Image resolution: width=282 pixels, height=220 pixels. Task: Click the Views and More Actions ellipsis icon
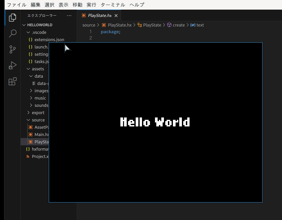69,16
